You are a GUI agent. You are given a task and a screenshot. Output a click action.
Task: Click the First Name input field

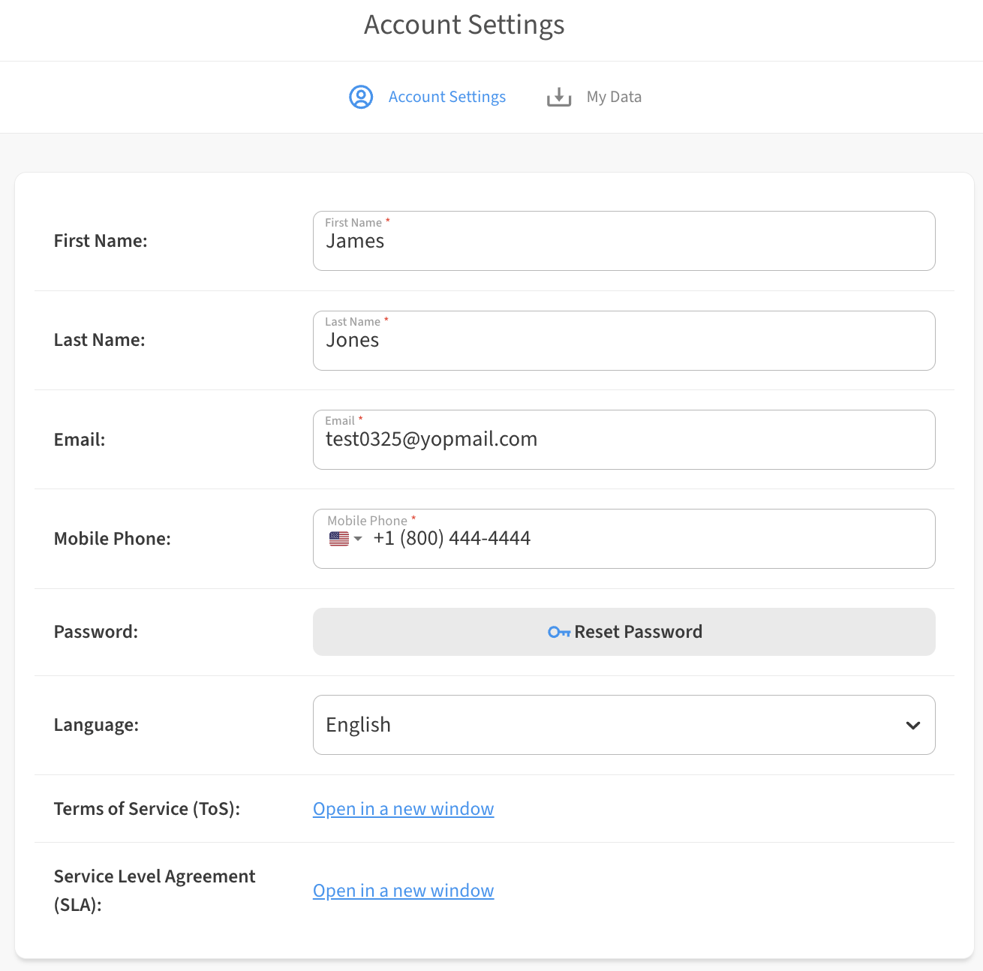[624, 241]
